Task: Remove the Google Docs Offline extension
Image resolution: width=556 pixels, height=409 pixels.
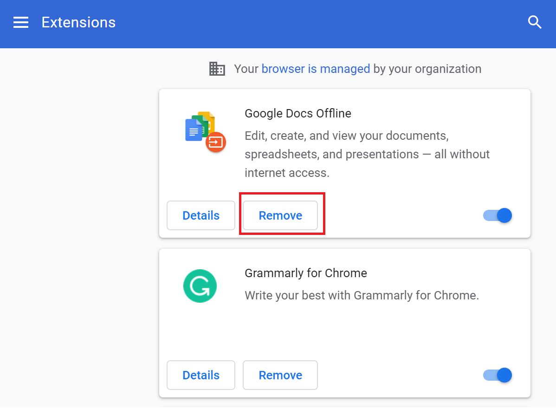Action: pyautogui.click(x=280, y=215)
